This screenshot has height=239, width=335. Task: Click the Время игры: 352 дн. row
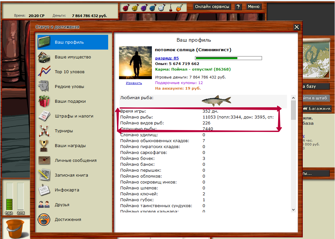(x=203, y=111)
